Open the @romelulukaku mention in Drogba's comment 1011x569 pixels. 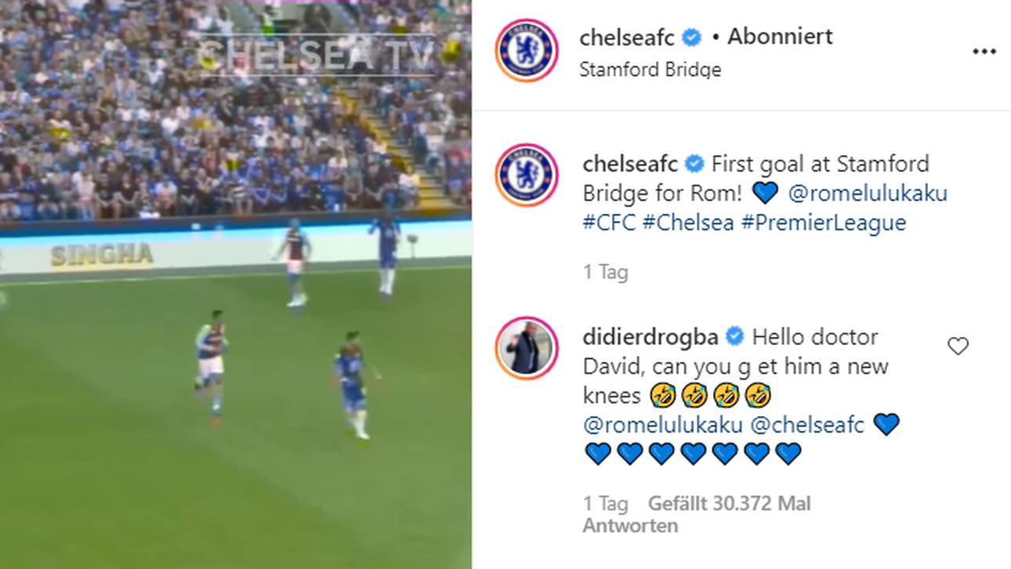pos(662,425)
